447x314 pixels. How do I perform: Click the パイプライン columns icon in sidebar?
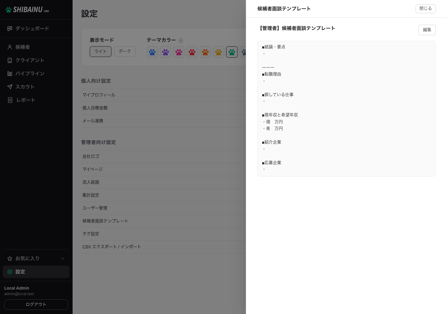point(10,74)
